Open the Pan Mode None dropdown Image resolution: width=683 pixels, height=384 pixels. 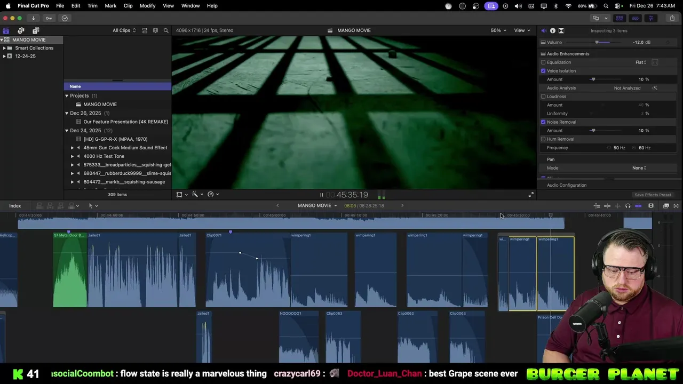click(639, 168)
